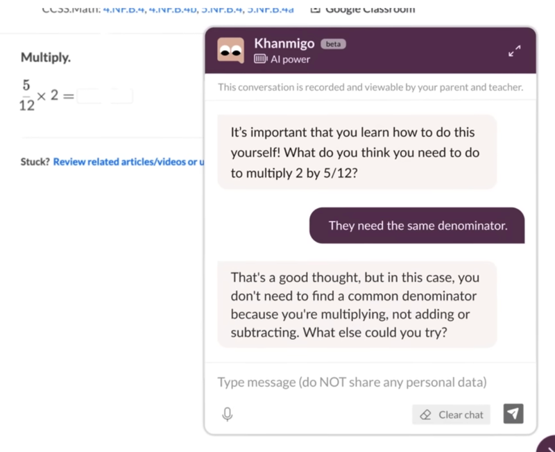
Task: Click the Khanmigo title in chat header
Action: point(284,43)
